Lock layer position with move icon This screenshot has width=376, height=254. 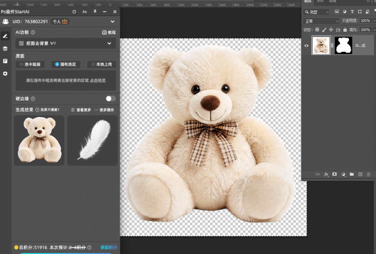tap(331, 30)
